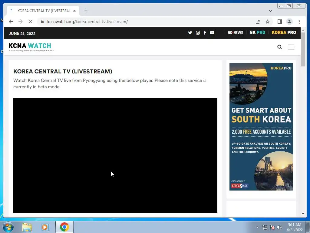Open Windows Explorer from taskbar
This screenshot has width=310, height=233.
coord(27,227)
